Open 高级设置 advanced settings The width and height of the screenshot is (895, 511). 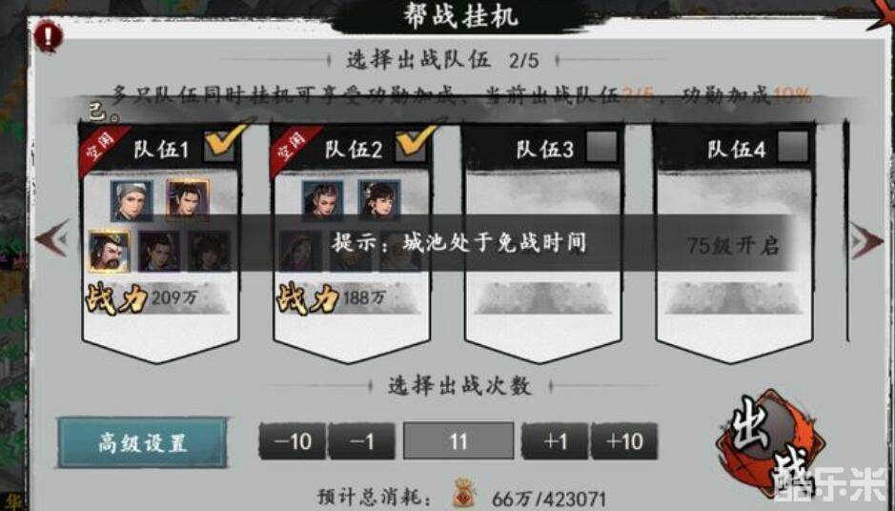143,442
